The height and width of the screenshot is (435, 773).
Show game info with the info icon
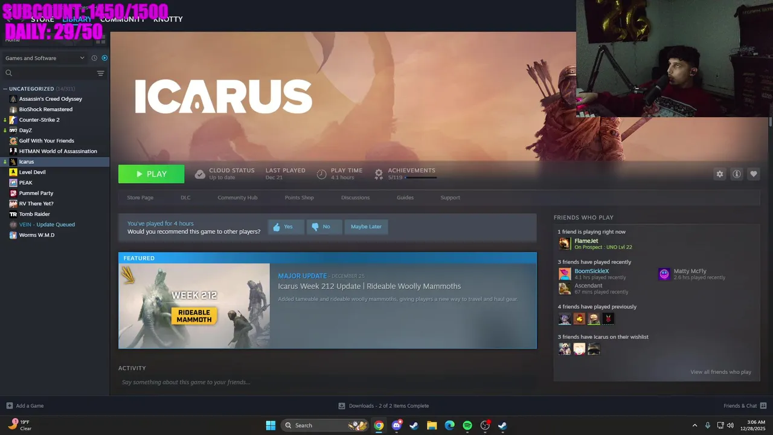point(736,174)
